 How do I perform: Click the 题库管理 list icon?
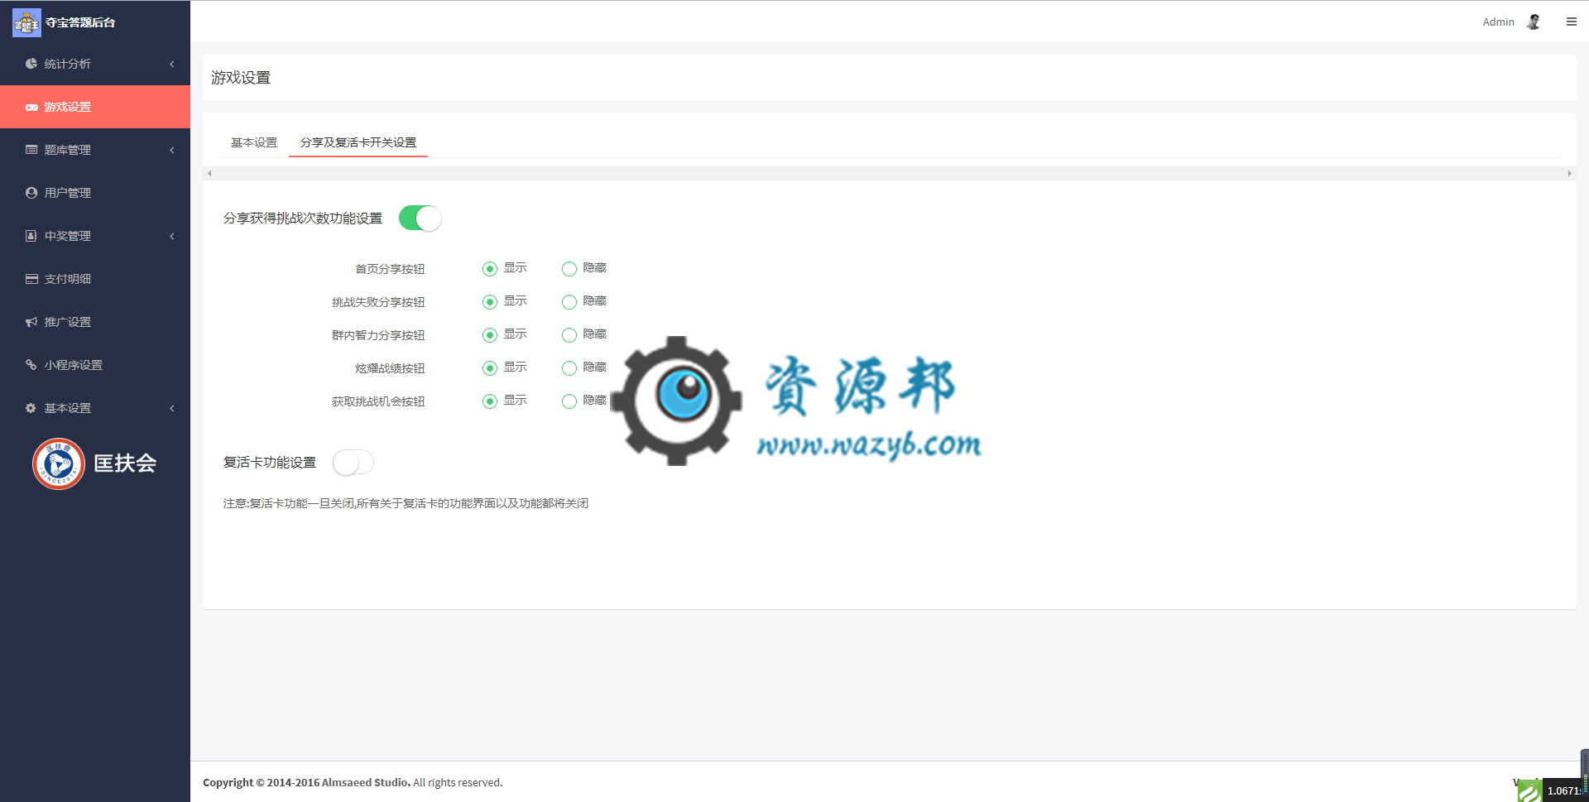31,150
